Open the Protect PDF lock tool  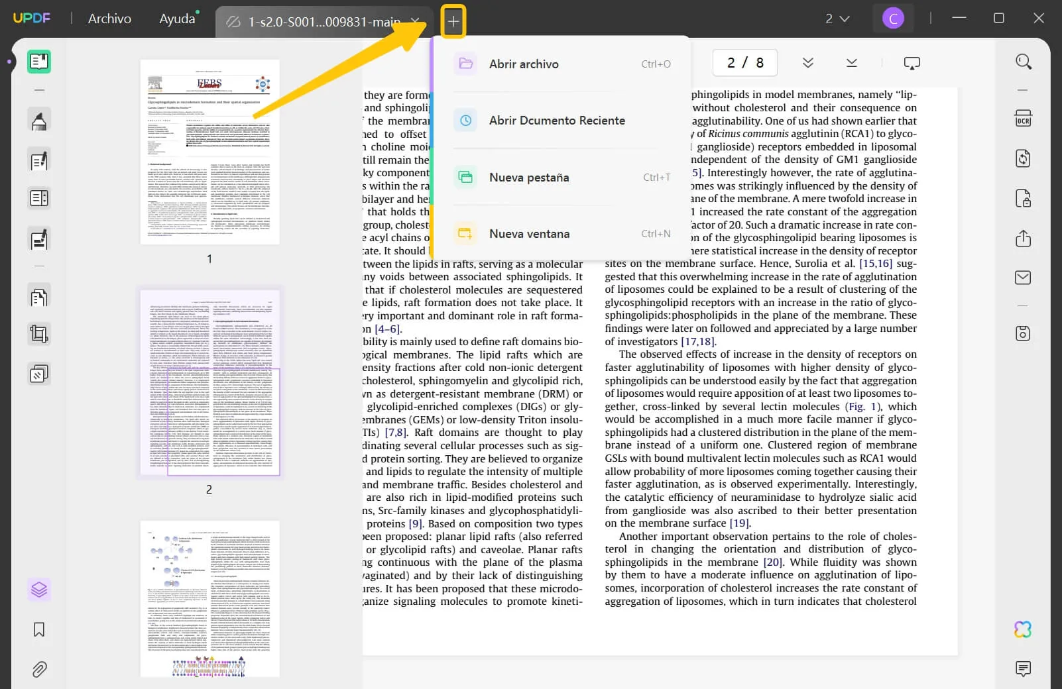(1024, 198)
